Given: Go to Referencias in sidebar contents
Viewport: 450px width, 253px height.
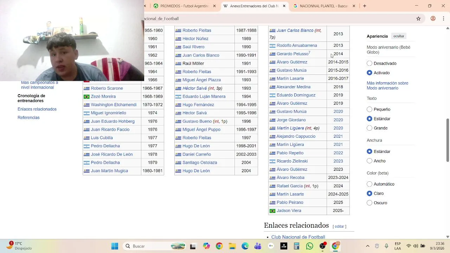Looking at the screenshot, I should coord(28,118).
